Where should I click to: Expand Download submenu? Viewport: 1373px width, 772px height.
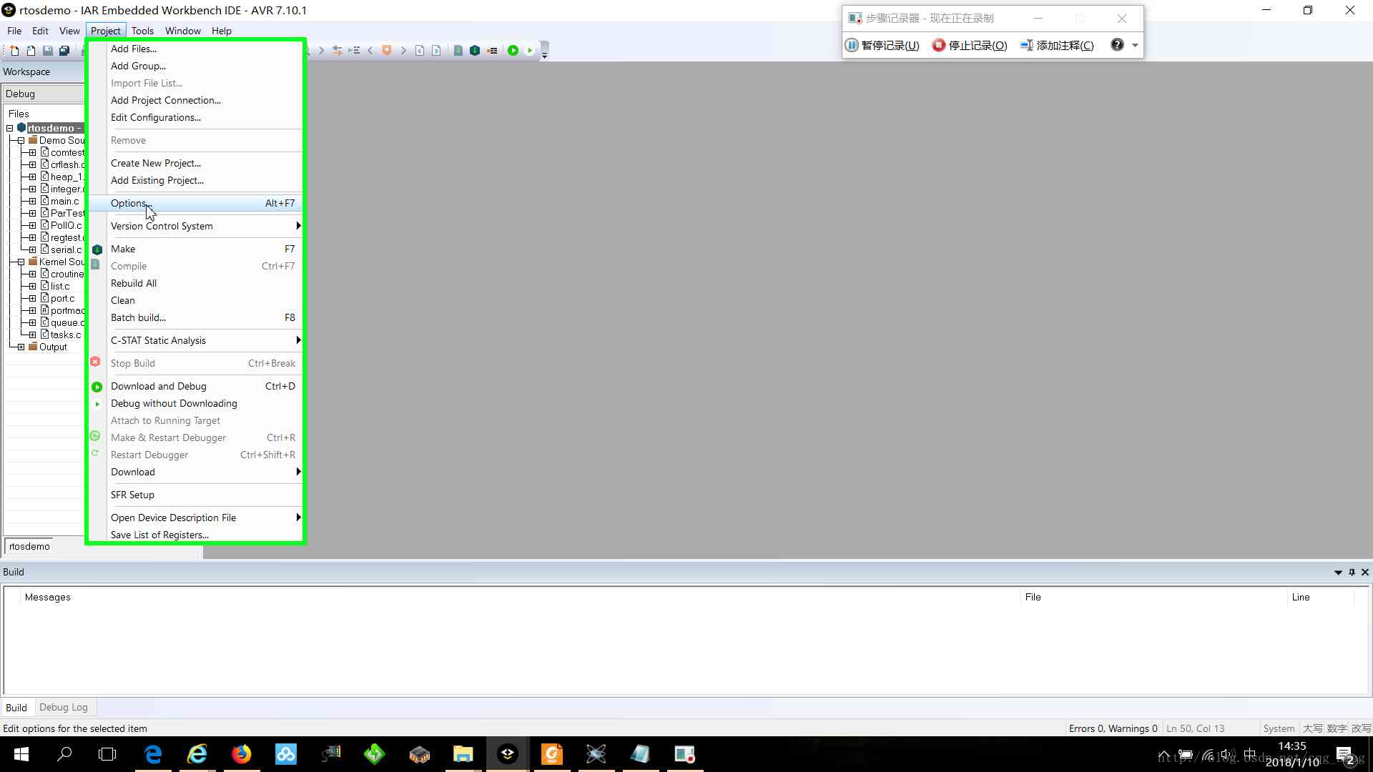point(195,472)
